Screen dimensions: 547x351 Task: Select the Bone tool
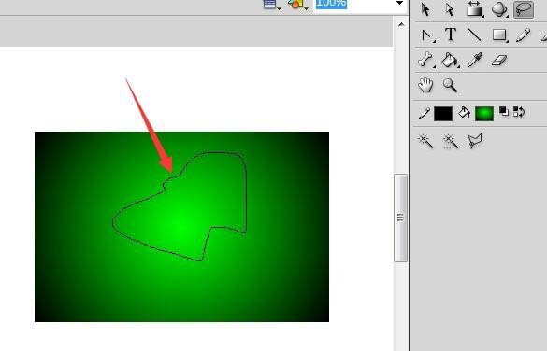click(x=425, y=60)
